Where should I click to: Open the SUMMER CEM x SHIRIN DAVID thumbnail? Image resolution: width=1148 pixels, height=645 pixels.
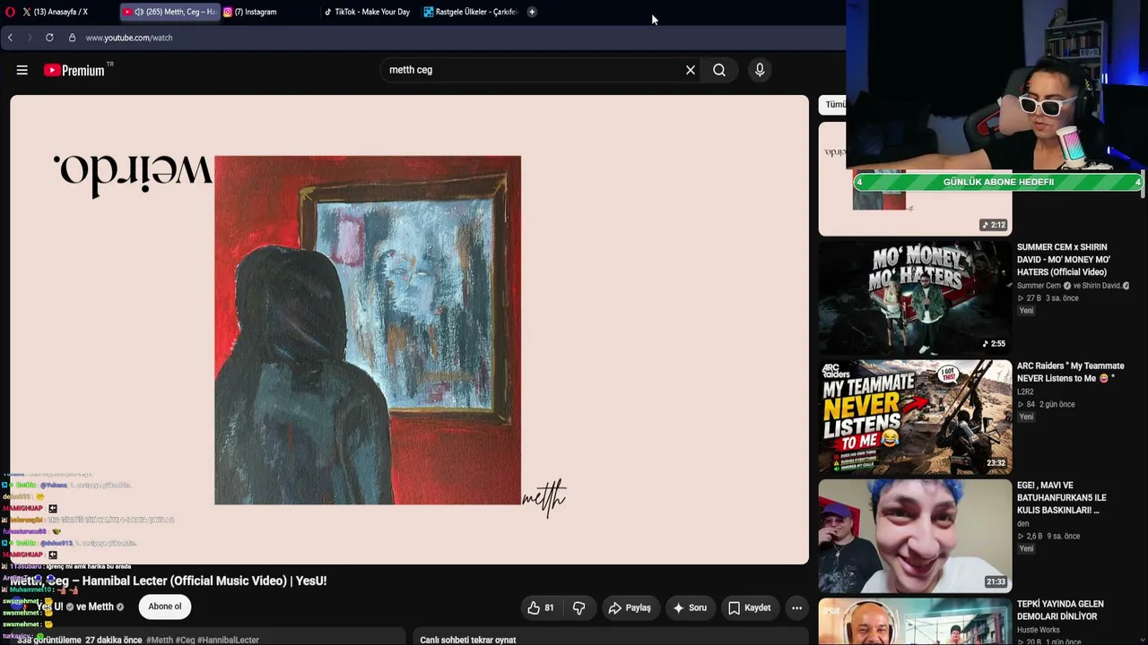(915, 297)
